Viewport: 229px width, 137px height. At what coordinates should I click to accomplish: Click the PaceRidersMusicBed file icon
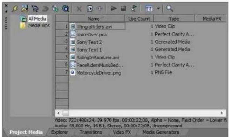pos(73,65)
